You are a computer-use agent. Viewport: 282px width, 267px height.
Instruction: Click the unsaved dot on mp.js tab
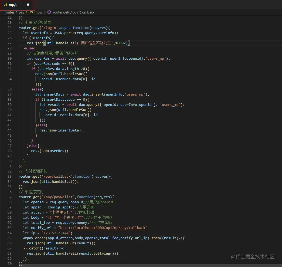click(x=28, y=5)
